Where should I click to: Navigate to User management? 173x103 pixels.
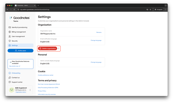click(18, 36)
